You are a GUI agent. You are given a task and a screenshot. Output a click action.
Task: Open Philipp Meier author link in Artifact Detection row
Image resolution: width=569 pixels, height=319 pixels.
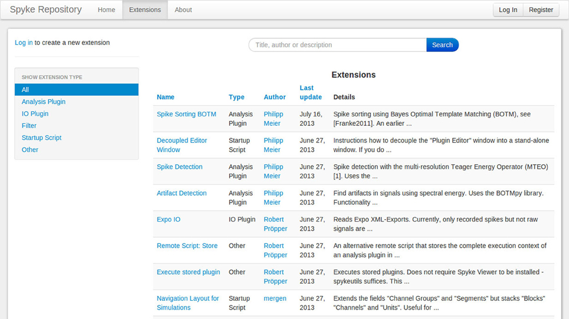click(x=273, y=198)
